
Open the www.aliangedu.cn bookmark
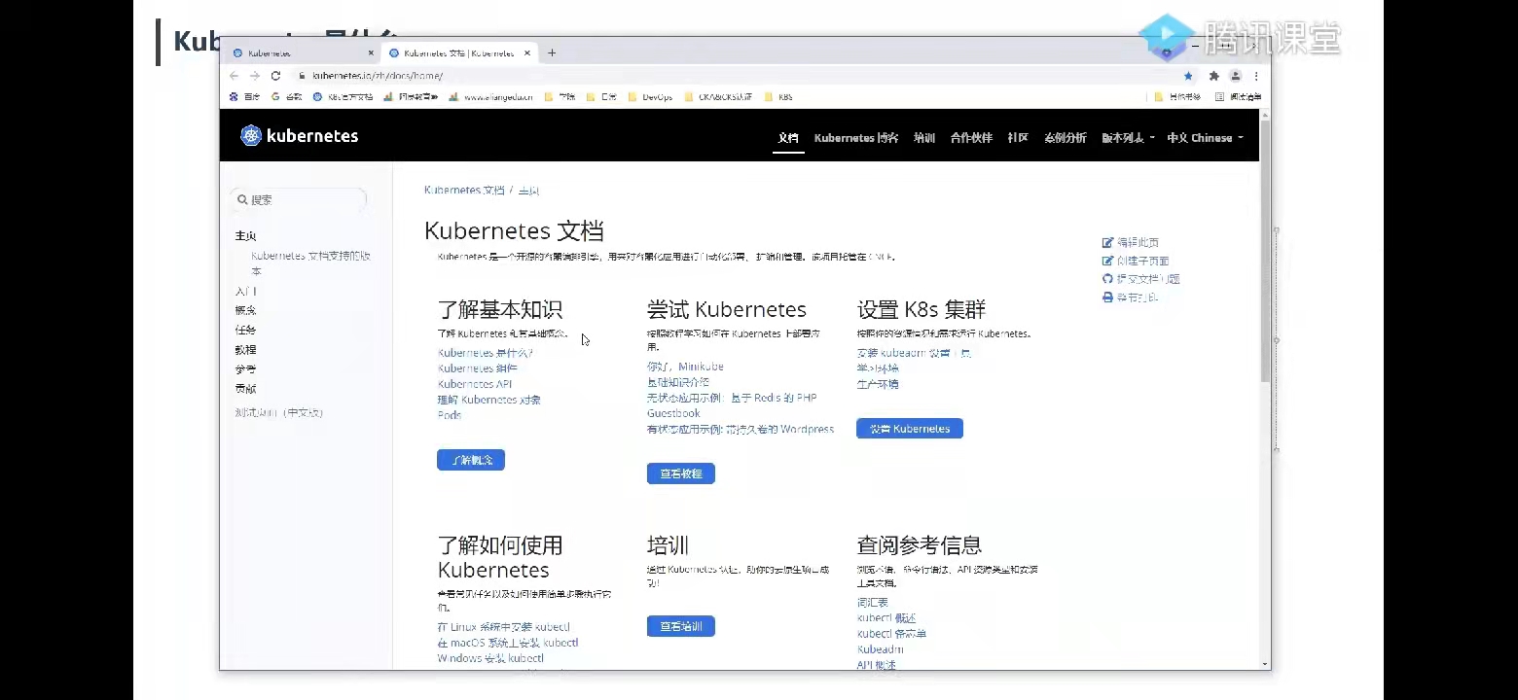(490, 97)
